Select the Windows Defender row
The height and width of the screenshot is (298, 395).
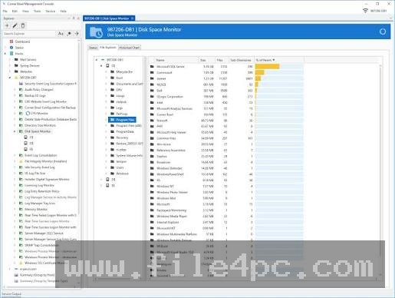tap(227, 168)
